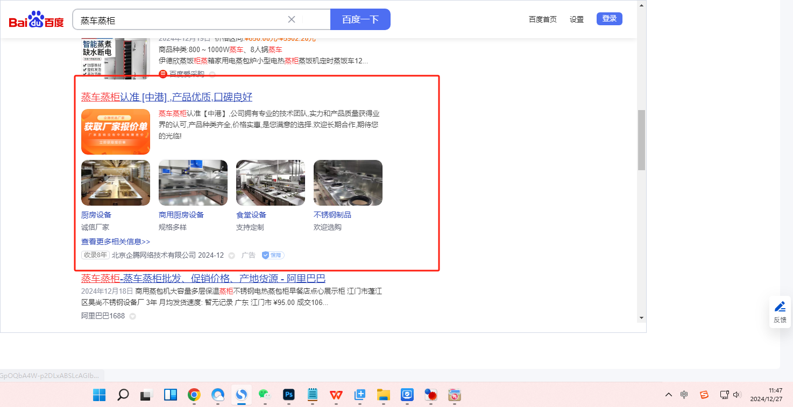
Task: Go to 百度首页 in the top navigation
Action: pos(542,19)
